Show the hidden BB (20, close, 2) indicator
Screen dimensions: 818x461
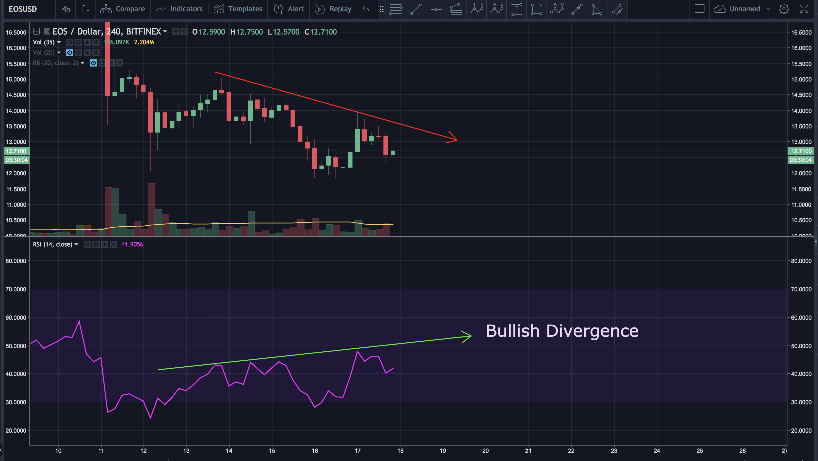tap(93, 63)
